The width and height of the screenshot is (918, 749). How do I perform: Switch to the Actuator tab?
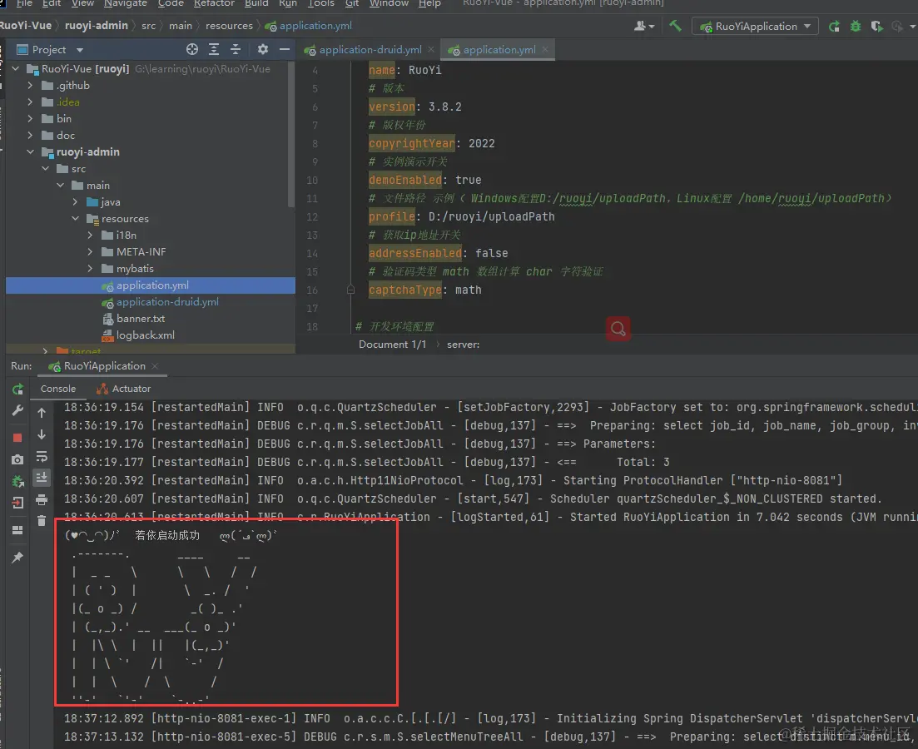pyautogui.click(x=123, y=389)
